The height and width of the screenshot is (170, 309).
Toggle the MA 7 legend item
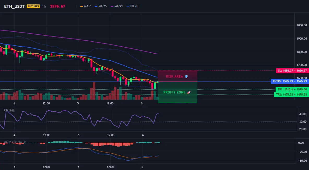click(x=86, y=6)
